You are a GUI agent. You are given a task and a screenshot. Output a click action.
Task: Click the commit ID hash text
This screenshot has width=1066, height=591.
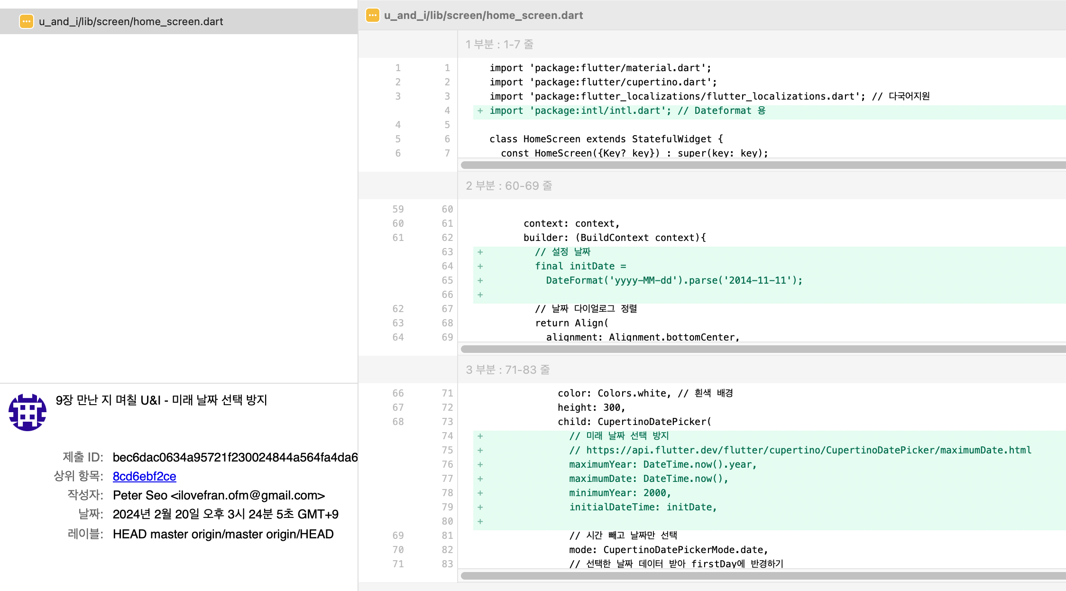(x=235, y=457)
